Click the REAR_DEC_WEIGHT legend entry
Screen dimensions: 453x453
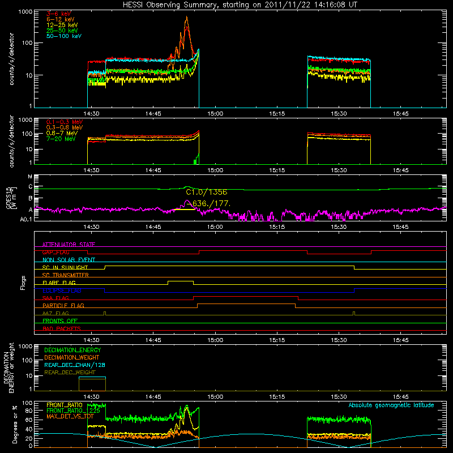[70, 373]
